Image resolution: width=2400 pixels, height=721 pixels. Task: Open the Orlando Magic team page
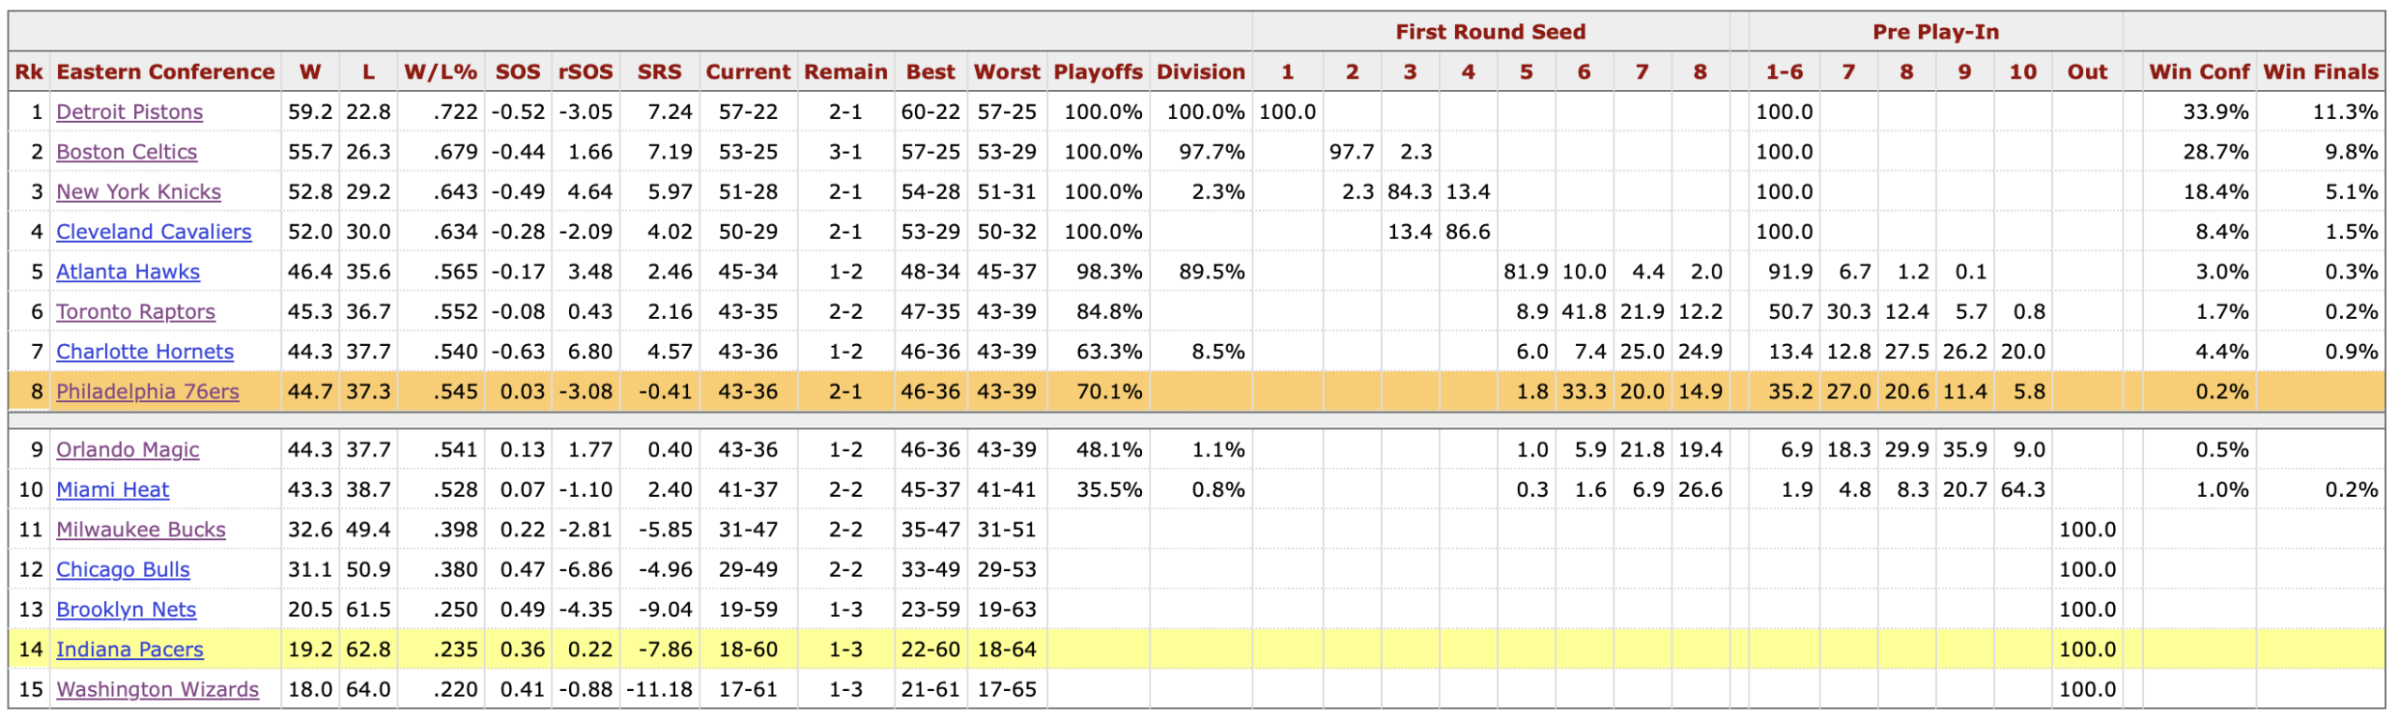pos(127,450)
